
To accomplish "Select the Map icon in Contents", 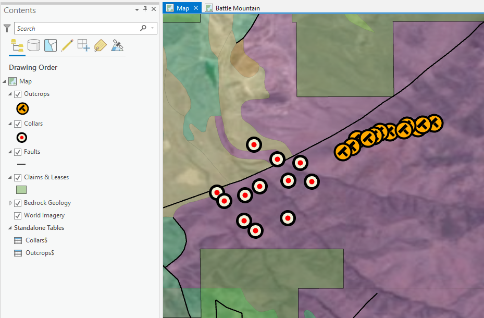I will coord(13,81).
